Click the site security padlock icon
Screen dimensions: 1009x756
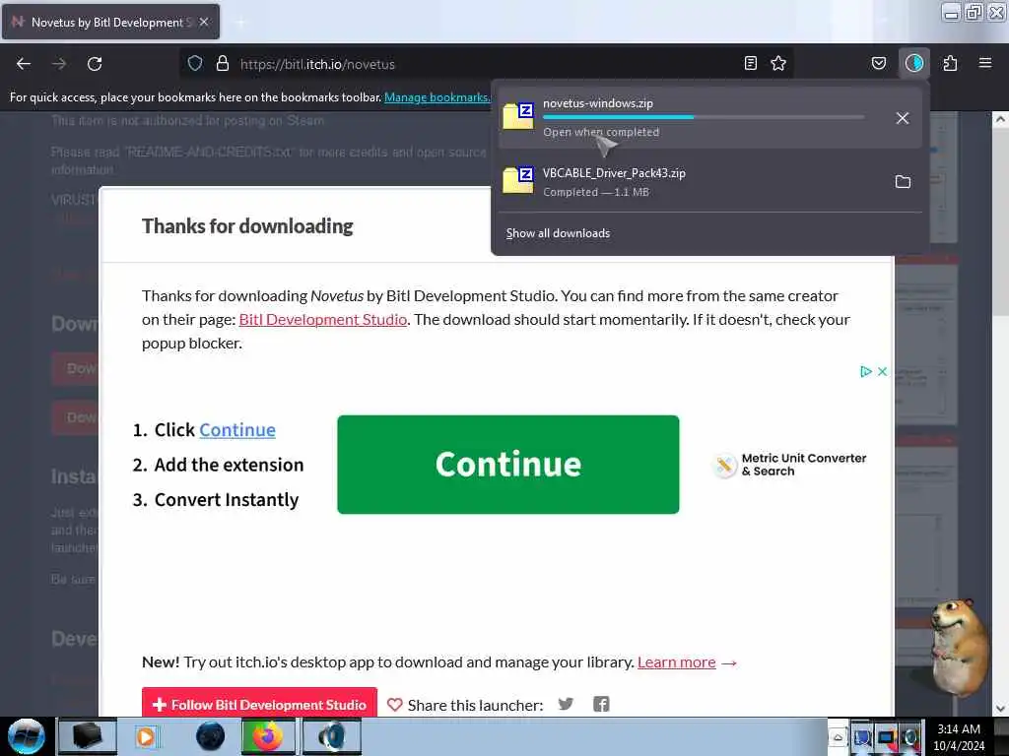coord(223,63)
